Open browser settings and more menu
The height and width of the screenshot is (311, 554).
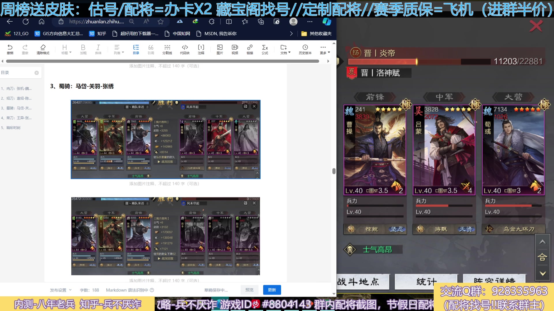(x=310, y=22)
